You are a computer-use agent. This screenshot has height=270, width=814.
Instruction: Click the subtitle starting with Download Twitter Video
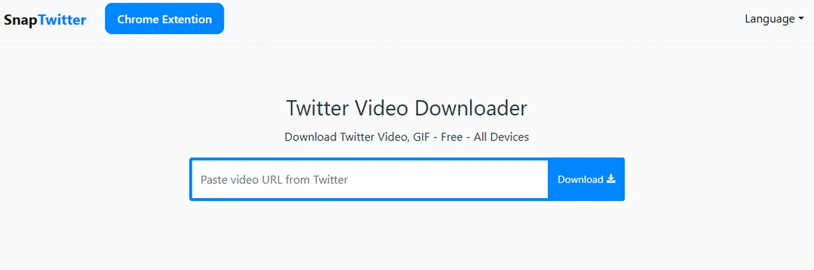pyautogui.click(x=407, y=137)
